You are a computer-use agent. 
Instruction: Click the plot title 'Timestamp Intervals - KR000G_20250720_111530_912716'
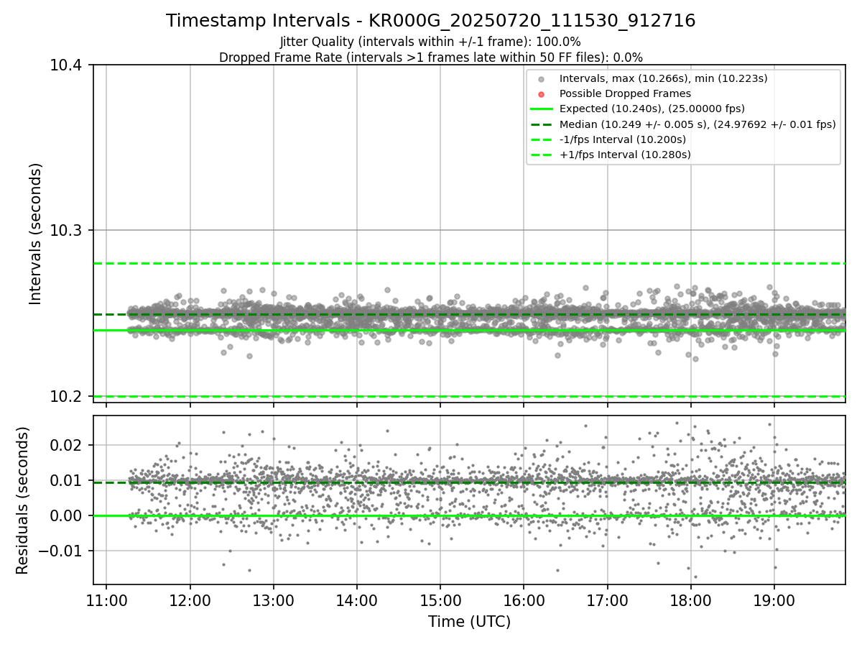(431, 21)
